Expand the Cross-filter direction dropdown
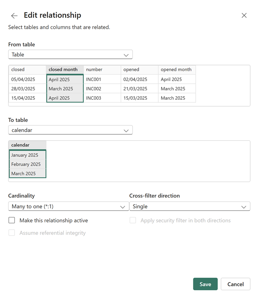 pyautogui.click(x=189, y=206)
